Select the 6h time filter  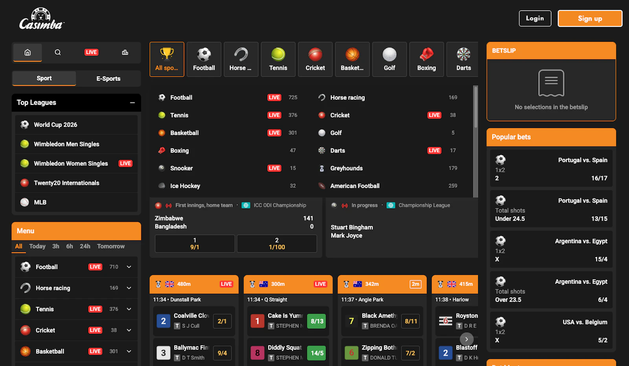tap(70, 246)
